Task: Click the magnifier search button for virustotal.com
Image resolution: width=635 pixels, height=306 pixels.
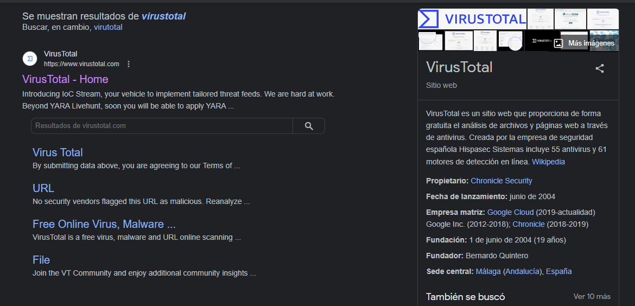Action: coord(309,126)
